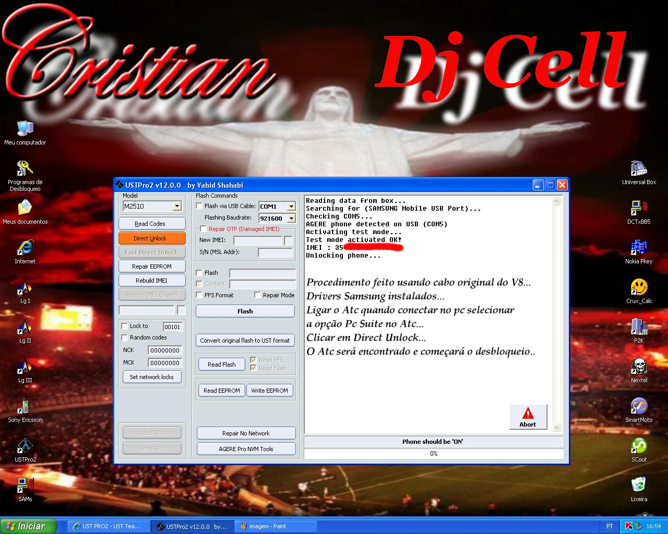Image resolution: width=668 pixels, height=534 pixels.
Task: Launch Nextel skull icon
Action: tap(639, 370)
